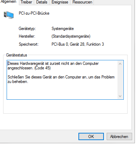Click the Abbrechen button

point(119,137)
